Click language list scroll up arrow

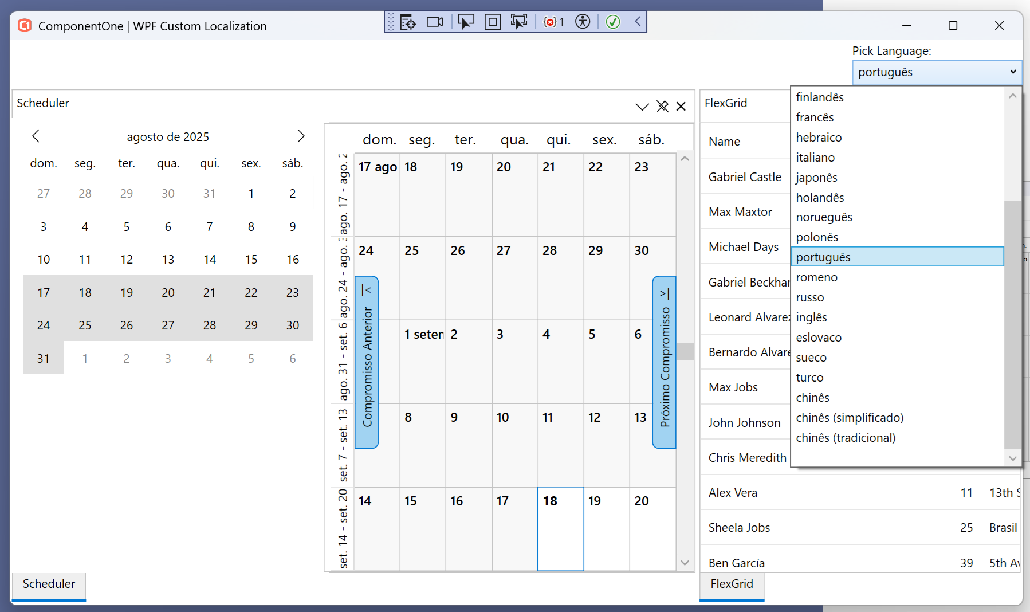[x=1013, y=96]
